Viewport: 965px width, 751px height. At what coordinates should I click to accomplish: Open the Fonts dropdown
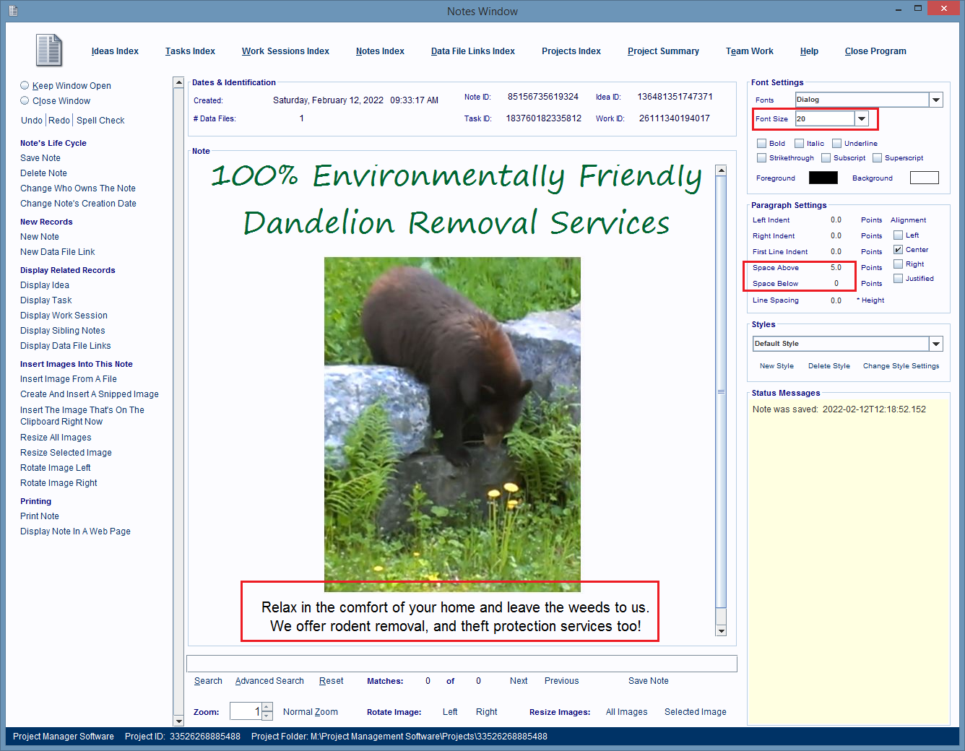tap(936, 100)
